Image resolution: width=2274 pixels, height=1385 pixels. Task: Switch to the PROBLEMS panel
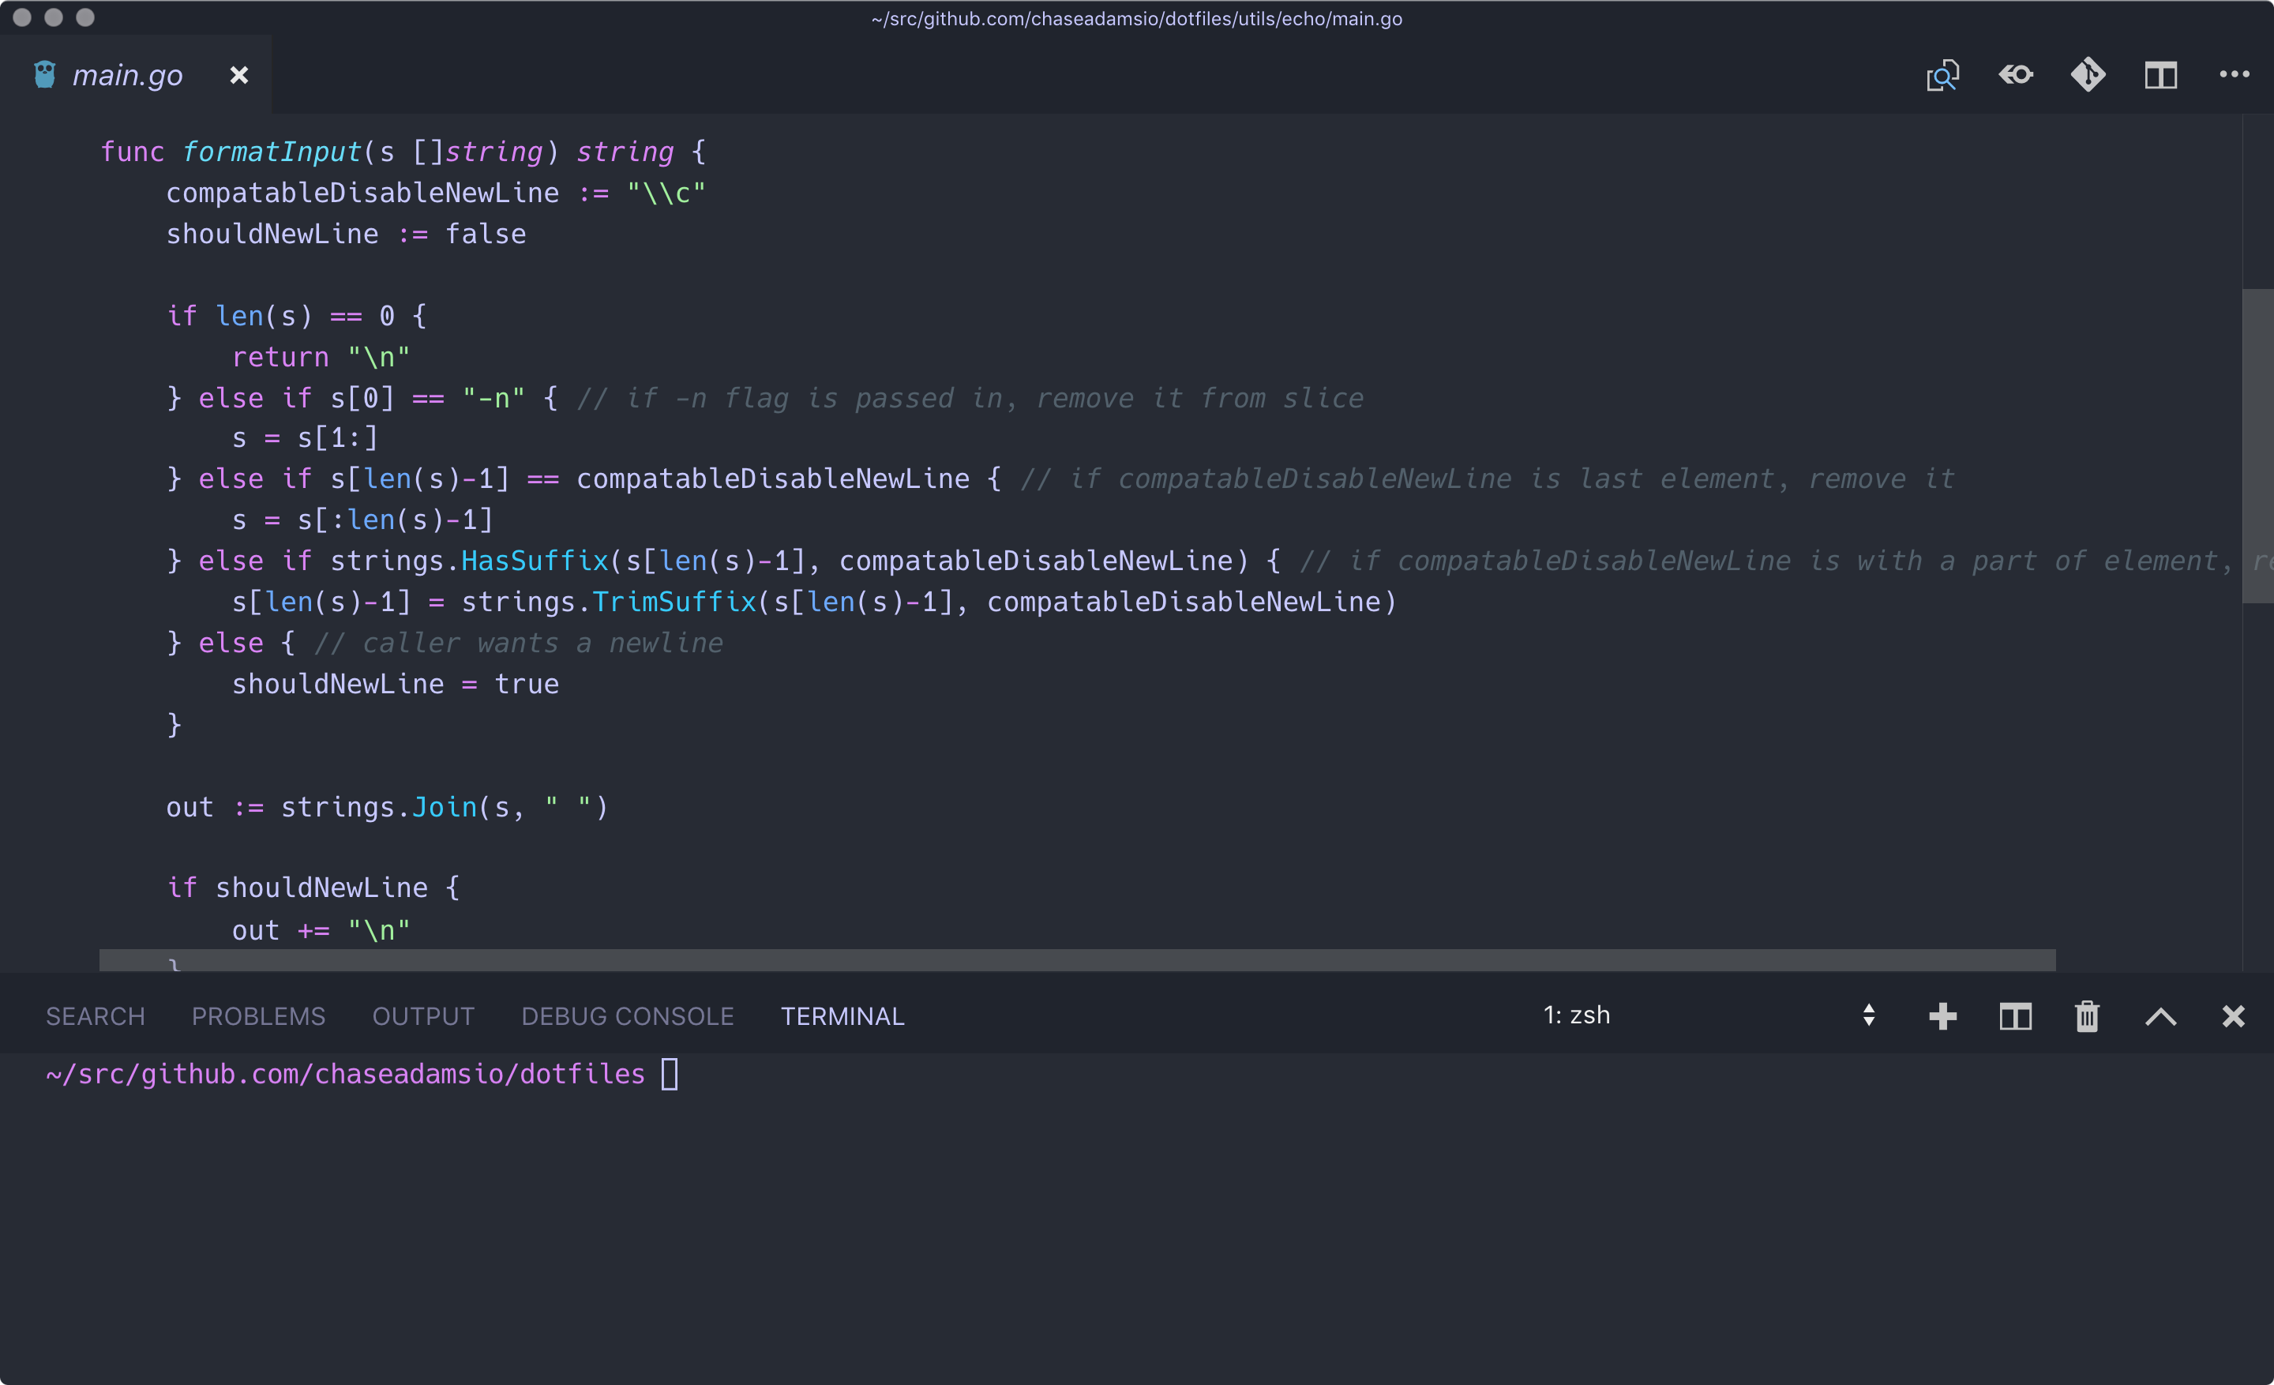258,1015
